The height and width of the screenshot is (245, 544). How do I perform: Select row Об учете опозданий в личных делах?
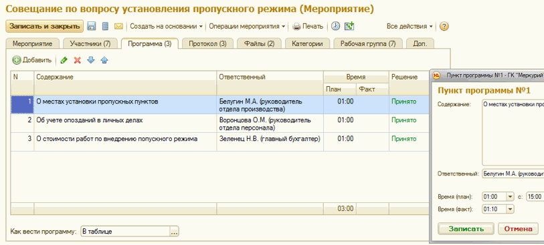(220, 124)
